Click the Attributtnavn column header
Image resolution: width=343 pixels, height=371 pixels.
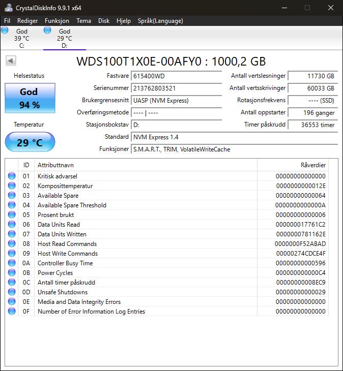point(146,165)
